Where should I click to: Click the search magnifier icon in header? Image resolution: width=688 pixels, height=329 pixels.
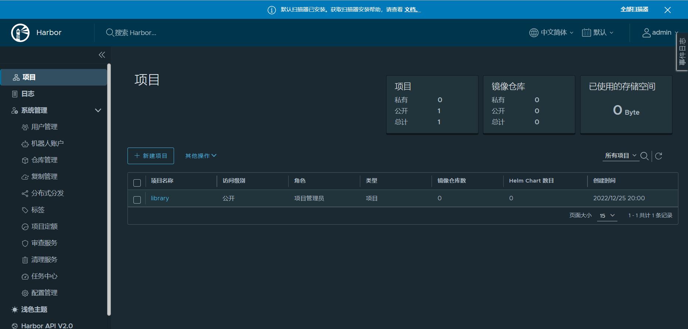pyautogui.click(x=110, y=32)
